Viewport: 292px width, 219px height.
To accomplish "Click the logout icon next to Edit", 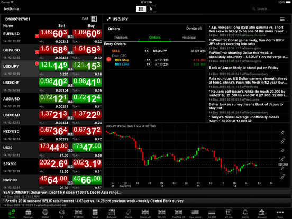I will click(x=94, y=19).
